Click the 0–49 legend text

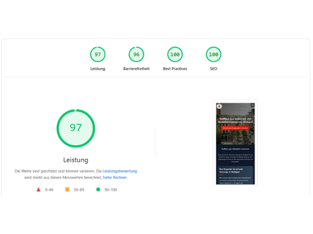point(49,190)
